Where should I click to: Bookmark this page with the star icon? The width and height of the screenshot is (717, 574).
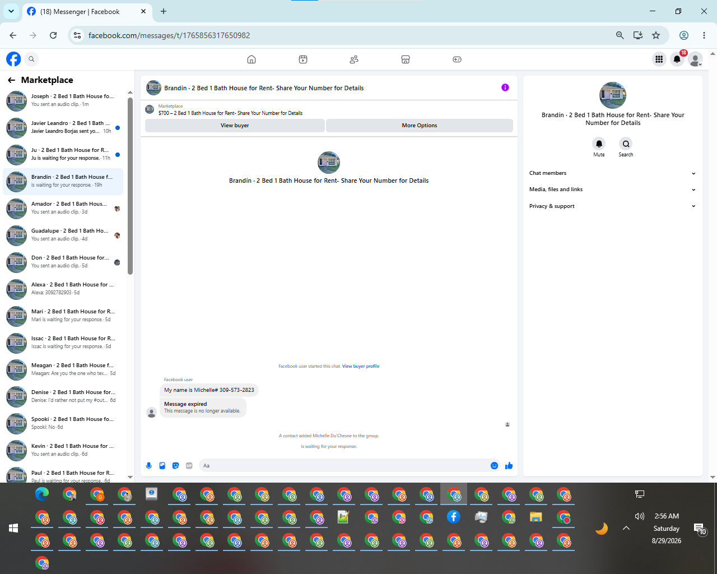point(656,35)
